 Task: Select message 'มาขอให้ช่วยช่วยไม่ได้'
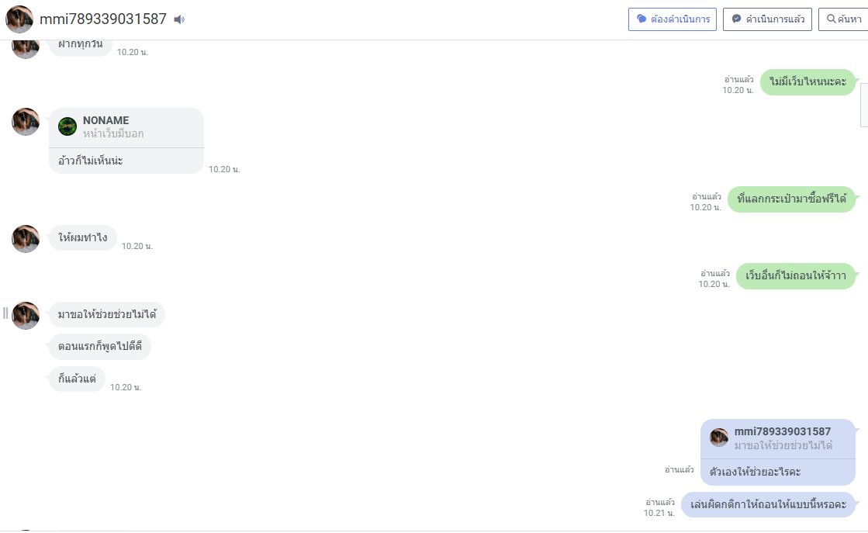[x=107, y=314]
